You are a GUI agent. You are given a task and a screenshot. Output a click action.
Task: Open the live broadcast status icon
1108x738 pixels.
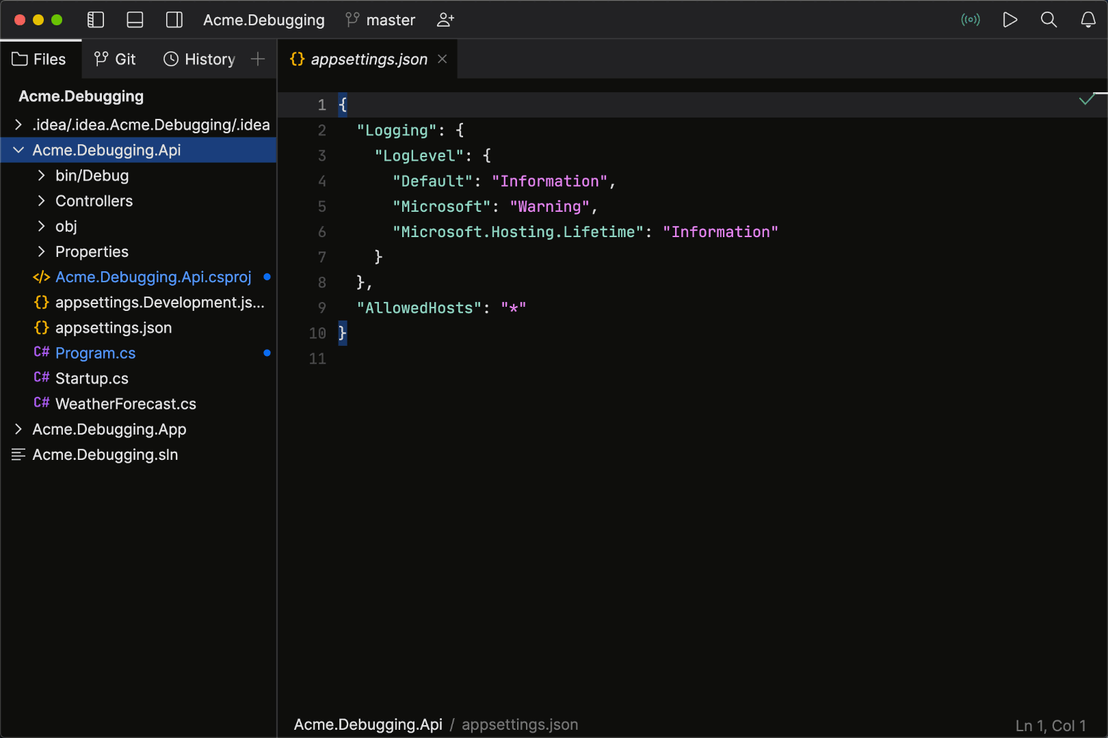pyautogui.click(x=970, y=20)
